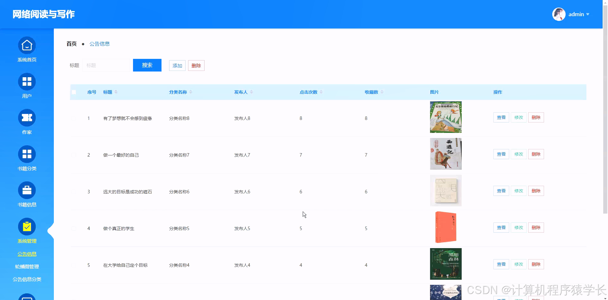Click 修改 for row 1
The image size is (608, 300).
[x=519, y=117]
